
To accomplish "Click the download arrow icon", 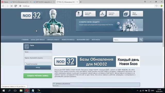I will (x=103, y=14).
